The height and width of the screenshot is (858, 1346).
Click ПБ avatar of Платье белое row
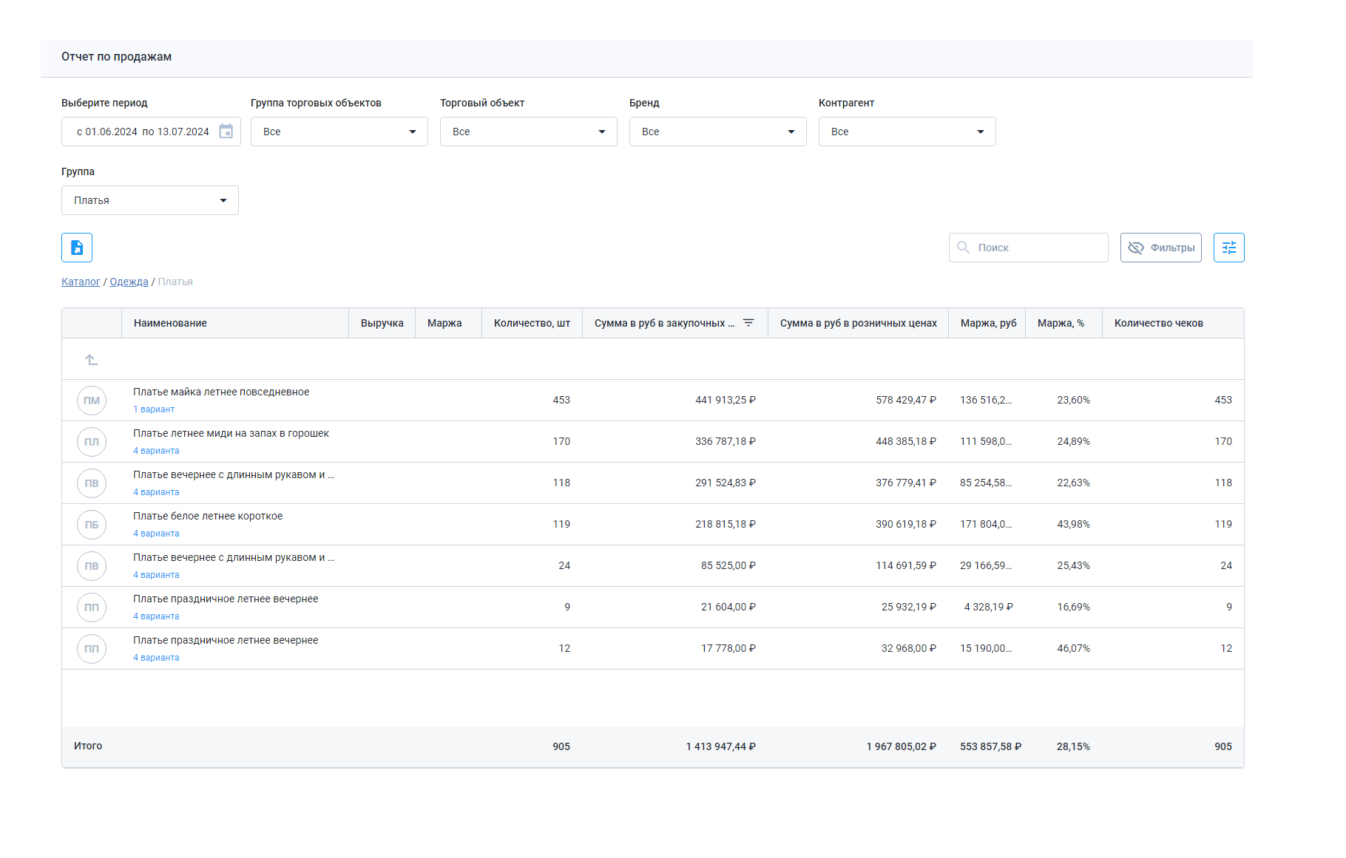coord(92,525)
